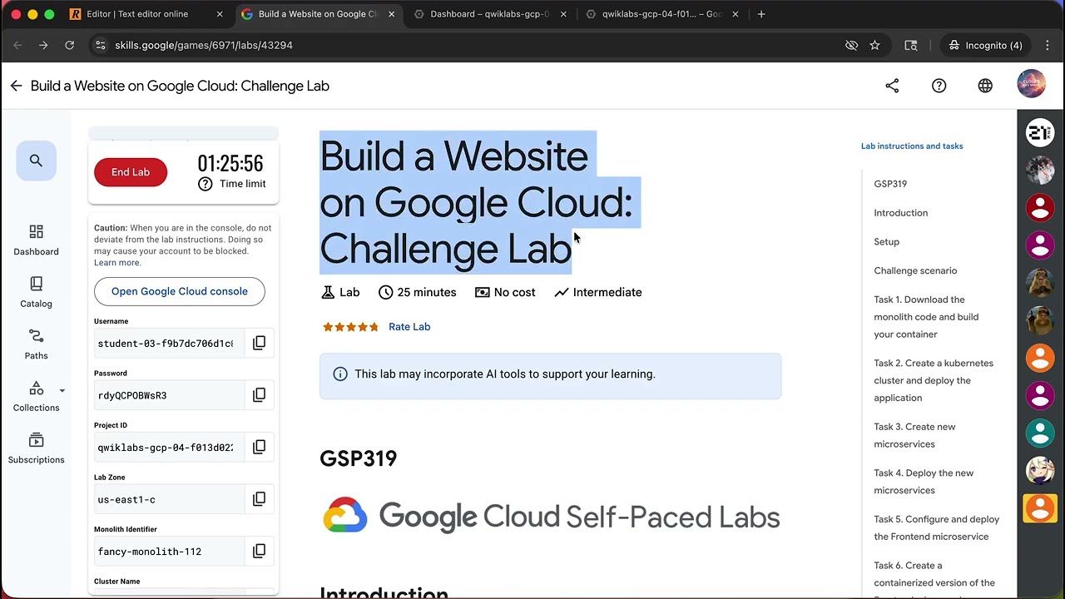Screen dimensions: 1065x599
Task: Jump to Challenge scenario in outline
Action: click(x=915, y=271)
